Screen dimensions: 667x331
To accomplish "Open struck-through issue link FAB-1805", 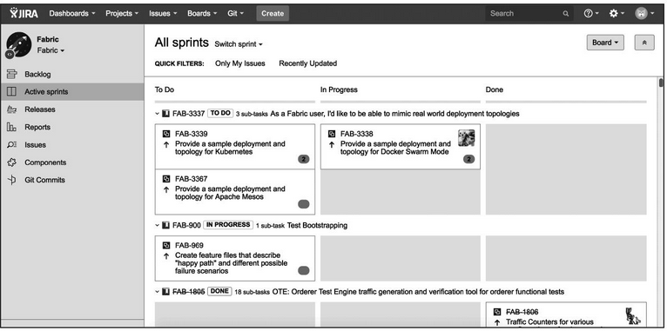I will pos(189,292).
